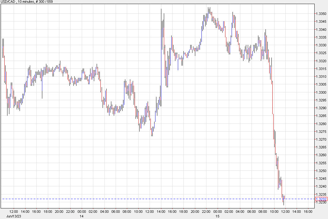328x219 pixels.
Task: Click the 1.3285 price axis label
Action: point(321,116)
